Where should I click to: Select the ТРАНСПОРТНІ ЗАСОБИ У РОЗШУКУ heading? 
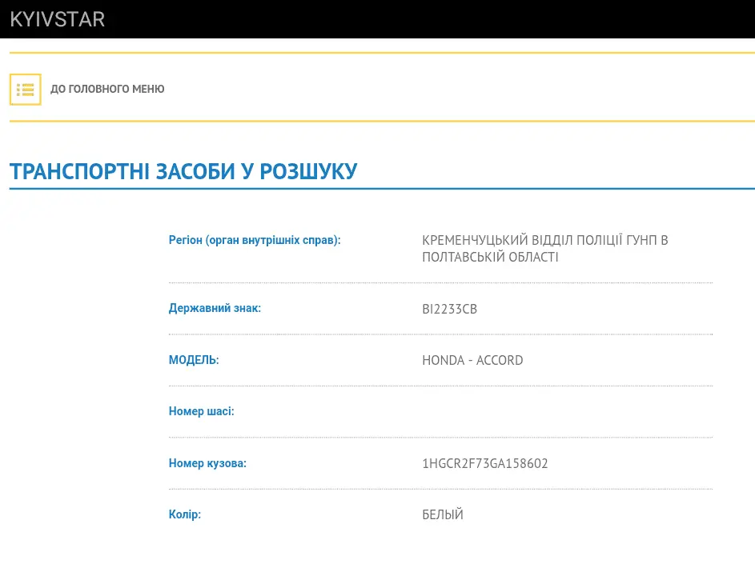(183, 171)
